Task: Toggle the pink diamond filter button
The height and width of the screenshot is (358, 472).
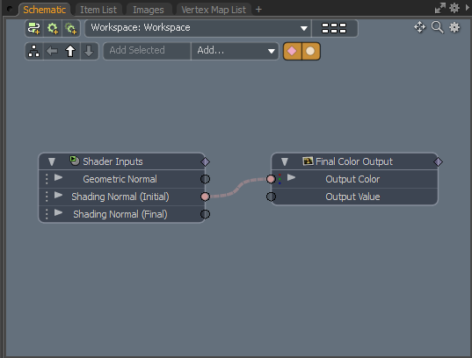Action: coord(293,51)
